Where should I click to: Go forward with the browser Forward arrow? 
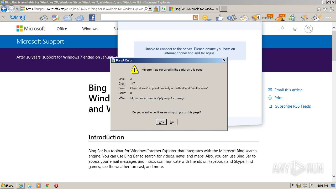point(11,9)
